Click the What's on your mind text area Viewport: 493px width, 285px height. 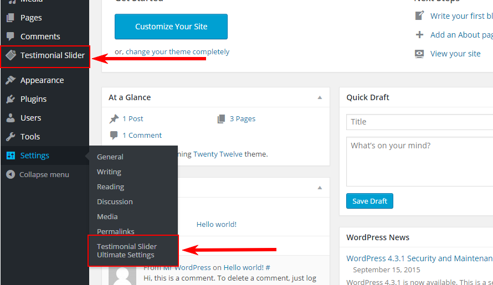pyautogui.click(x=419, y=162)
